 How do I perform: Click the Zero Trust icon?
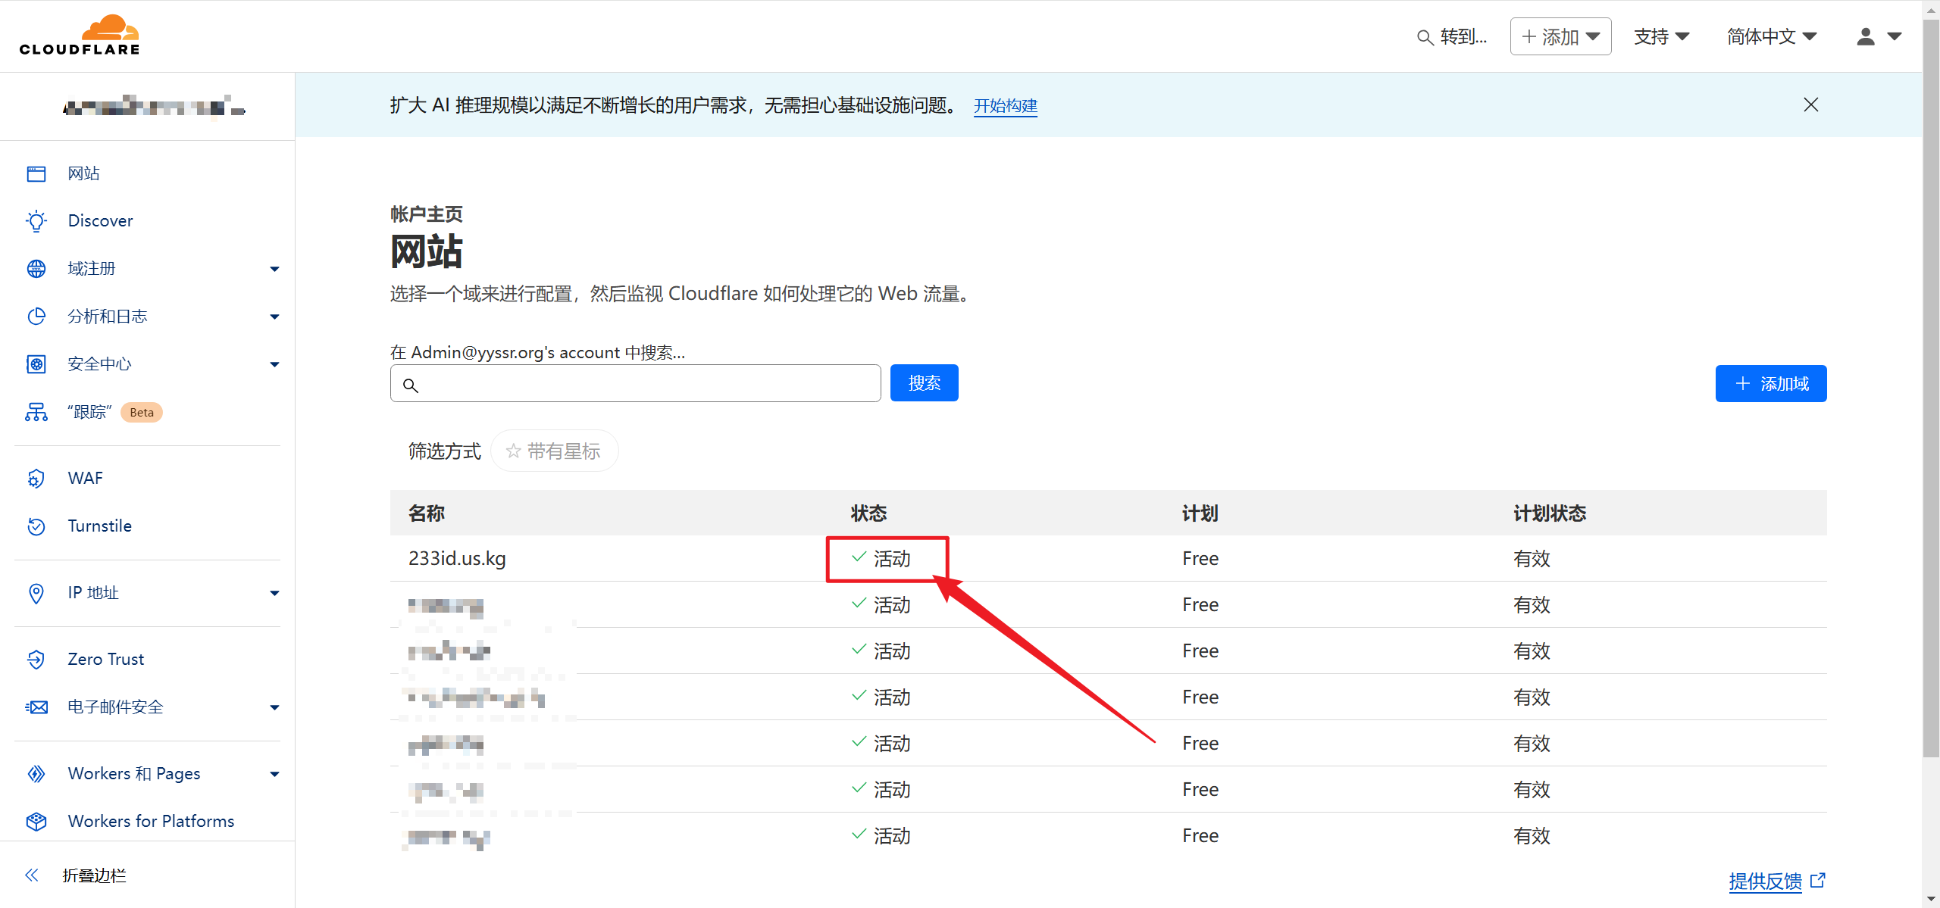coord(36,660)
